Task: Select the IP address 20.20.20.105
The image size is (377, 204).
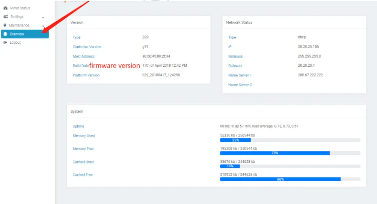Action: point(308,46)
